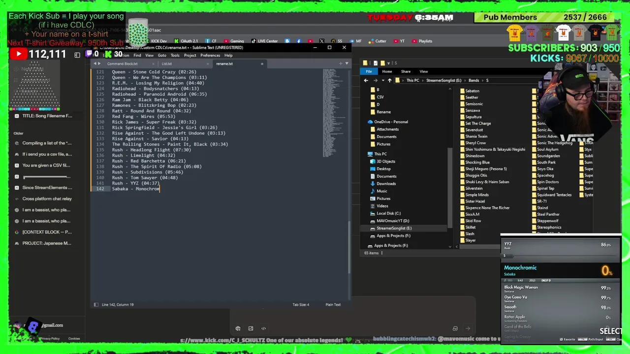The width and height of the screenshot is (630, 354).
Task: Select the Rename folder in navigation pane
Action: 383,112
